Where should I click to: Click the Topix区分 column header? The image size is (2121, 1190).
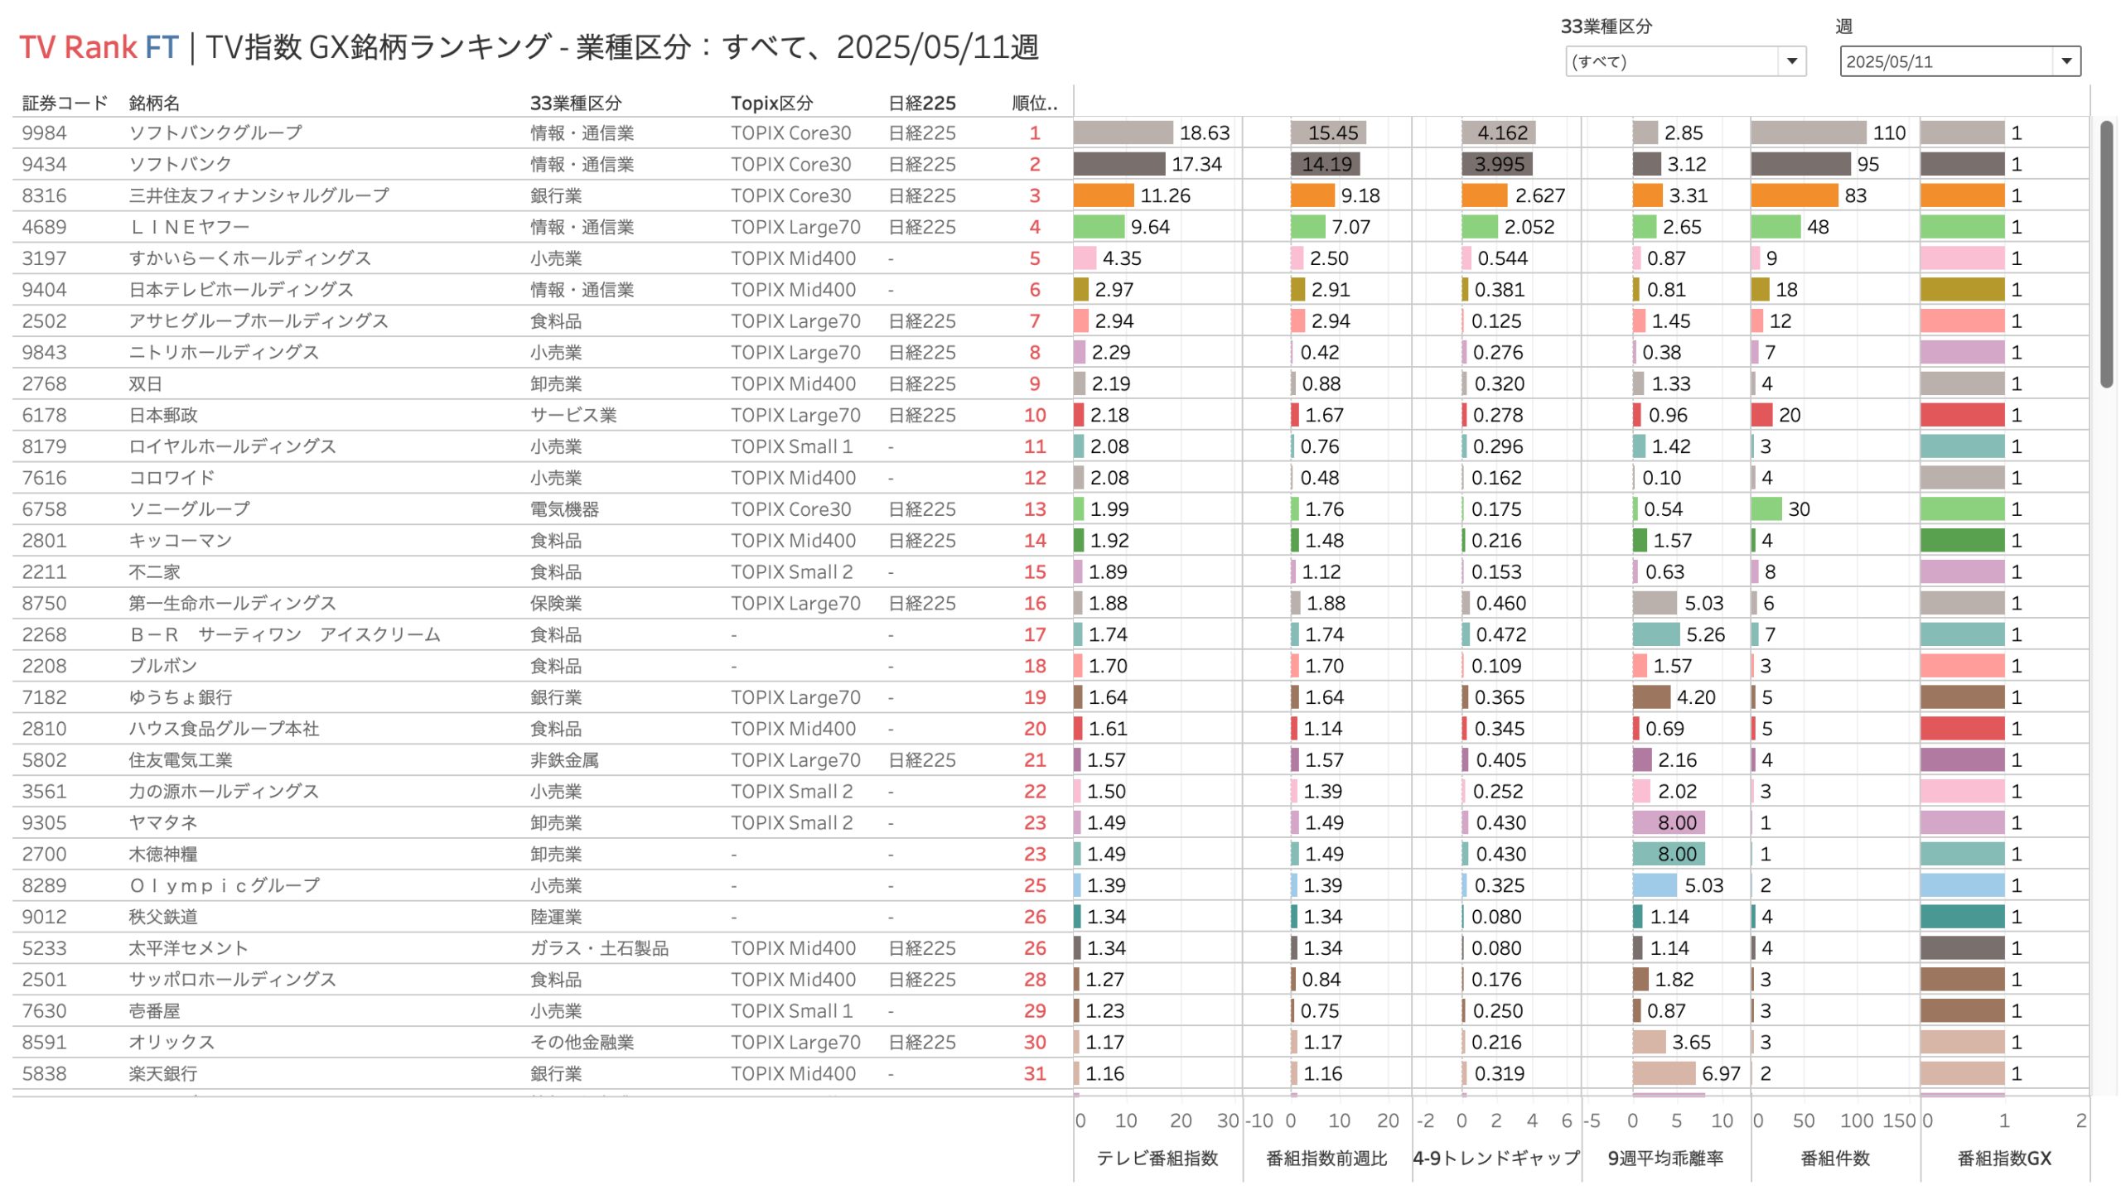click(771, 103)
